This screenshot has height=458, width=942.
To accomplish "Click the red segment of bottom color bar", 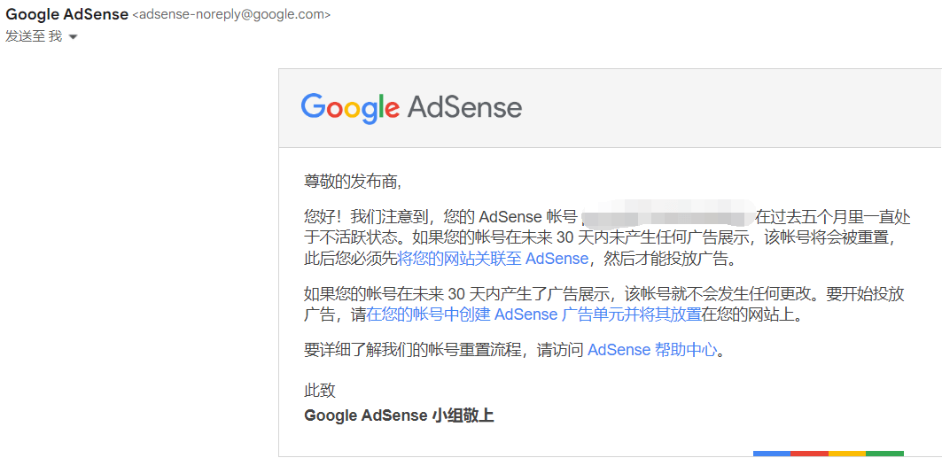I will pos(808,454).
